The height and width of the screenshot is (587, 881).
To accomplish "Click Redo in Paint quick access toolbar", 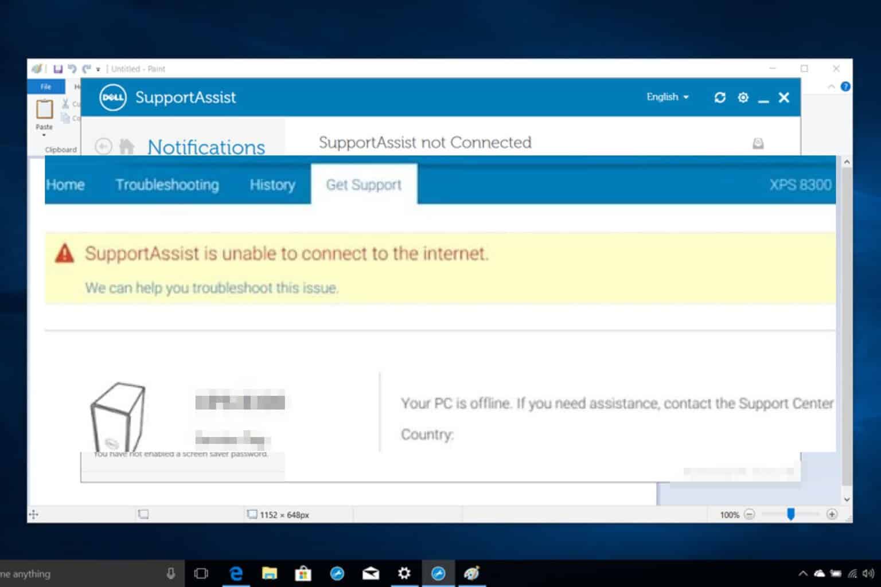I will point(87,69).
